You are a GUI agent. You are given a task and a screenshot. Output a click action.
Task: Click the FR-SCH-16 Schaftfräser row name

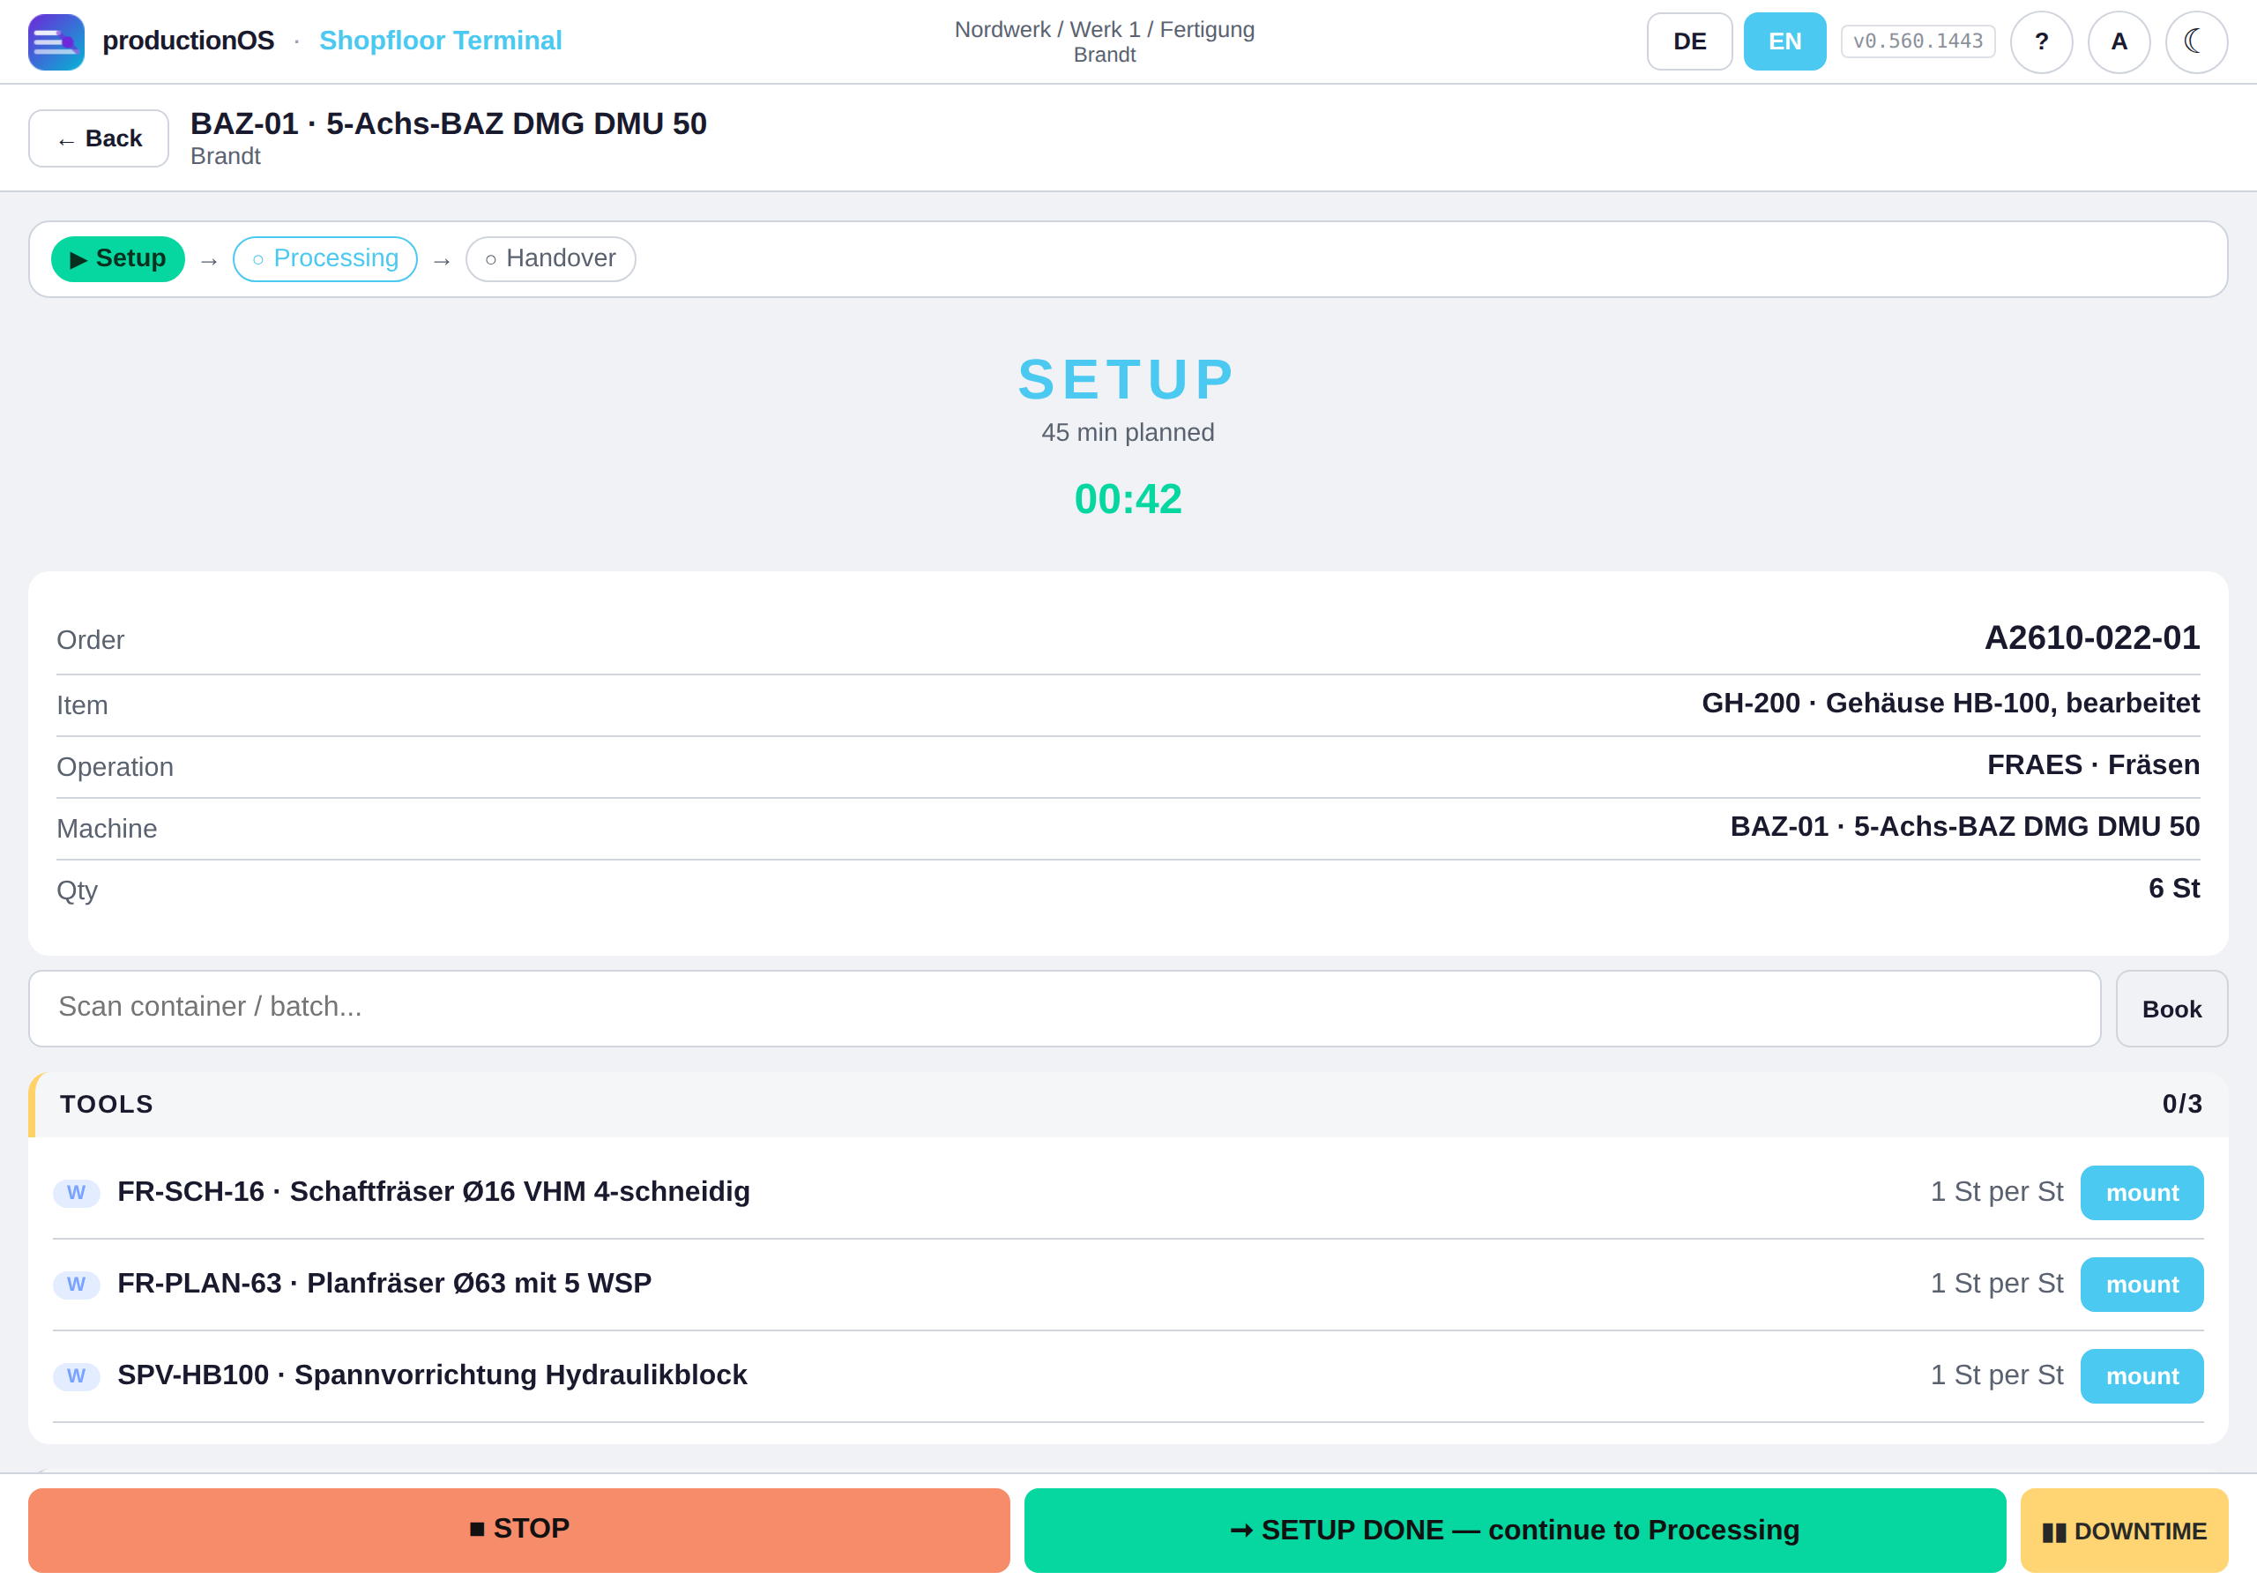(434, 1192)
